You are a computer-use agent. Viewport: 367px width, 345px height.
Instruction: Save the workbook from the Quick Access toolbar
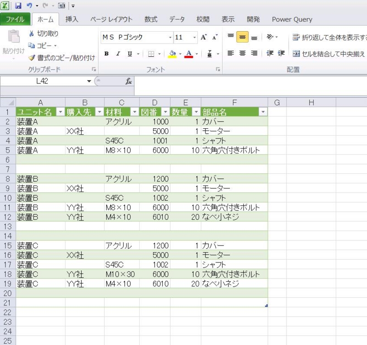(x=17, y=5)
